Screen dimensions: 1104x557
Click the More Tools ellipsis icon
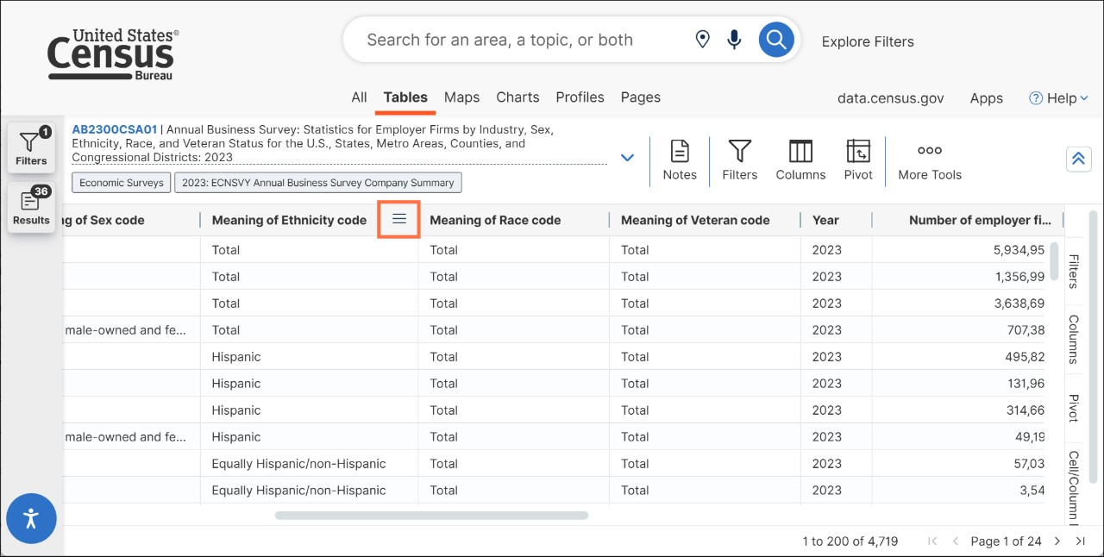point(929,151)
